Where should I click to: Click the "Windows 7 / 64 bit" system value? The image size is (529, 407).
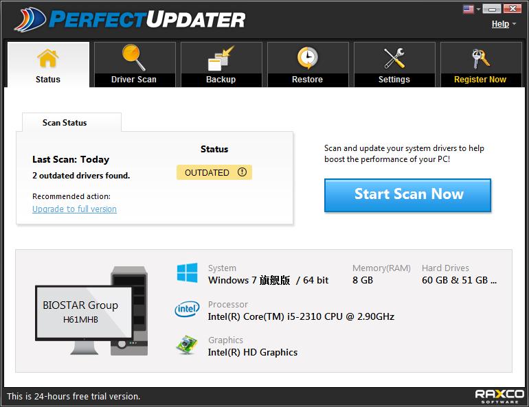pyautogui.click(x=268, y=280)
